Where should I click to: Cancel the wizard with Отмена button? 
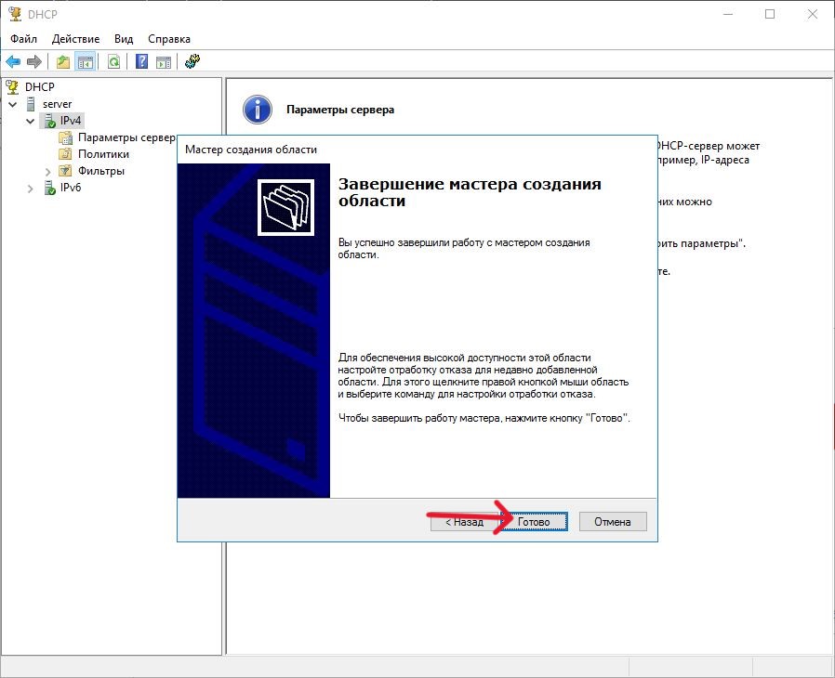tap(612, 522)
